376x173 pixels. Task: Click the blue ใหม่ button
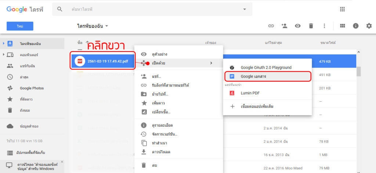point(20,26)
